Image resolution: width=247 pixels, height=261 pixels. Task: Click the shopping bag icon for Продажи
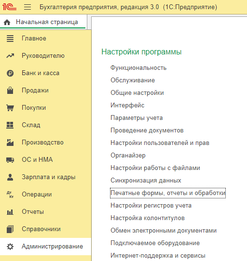click(10, 91)
